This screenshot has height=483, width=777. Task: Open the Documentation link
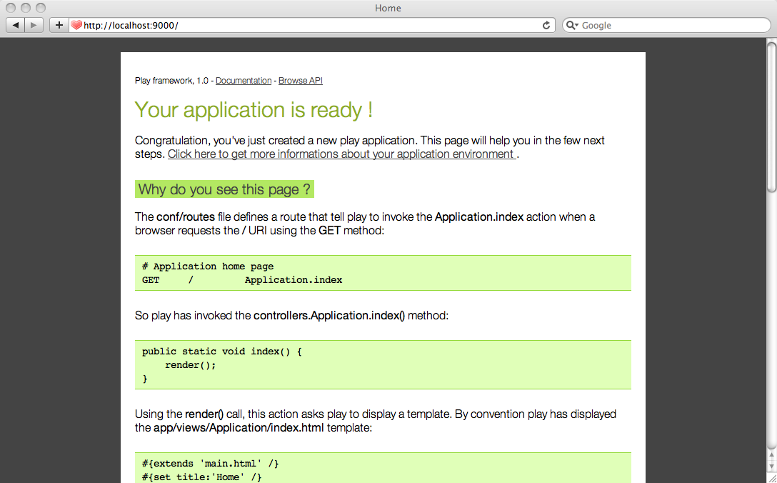(x=244, y=81)
